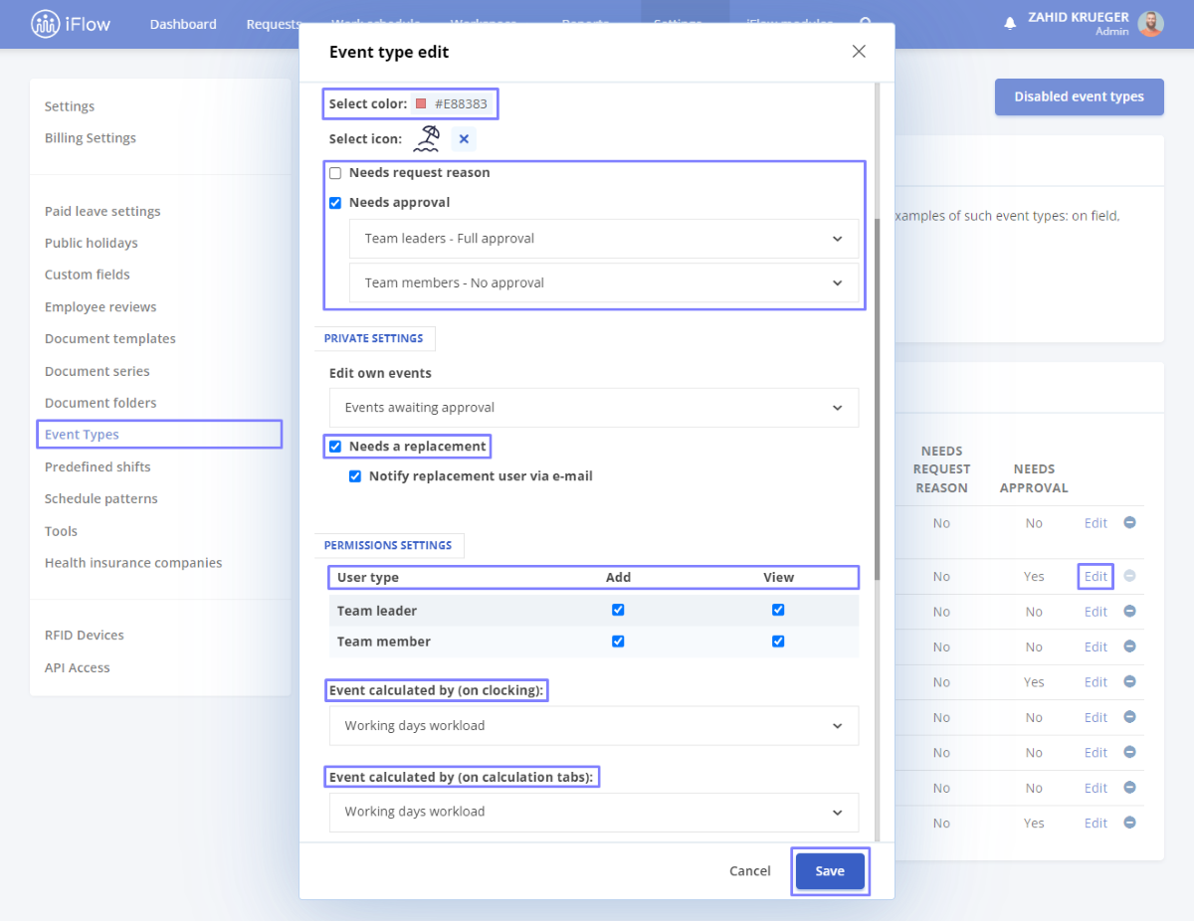Viewport: 1194px width, 921px height.
Task: Click the iFlow logo icon
Action: [x=45, y=23]
